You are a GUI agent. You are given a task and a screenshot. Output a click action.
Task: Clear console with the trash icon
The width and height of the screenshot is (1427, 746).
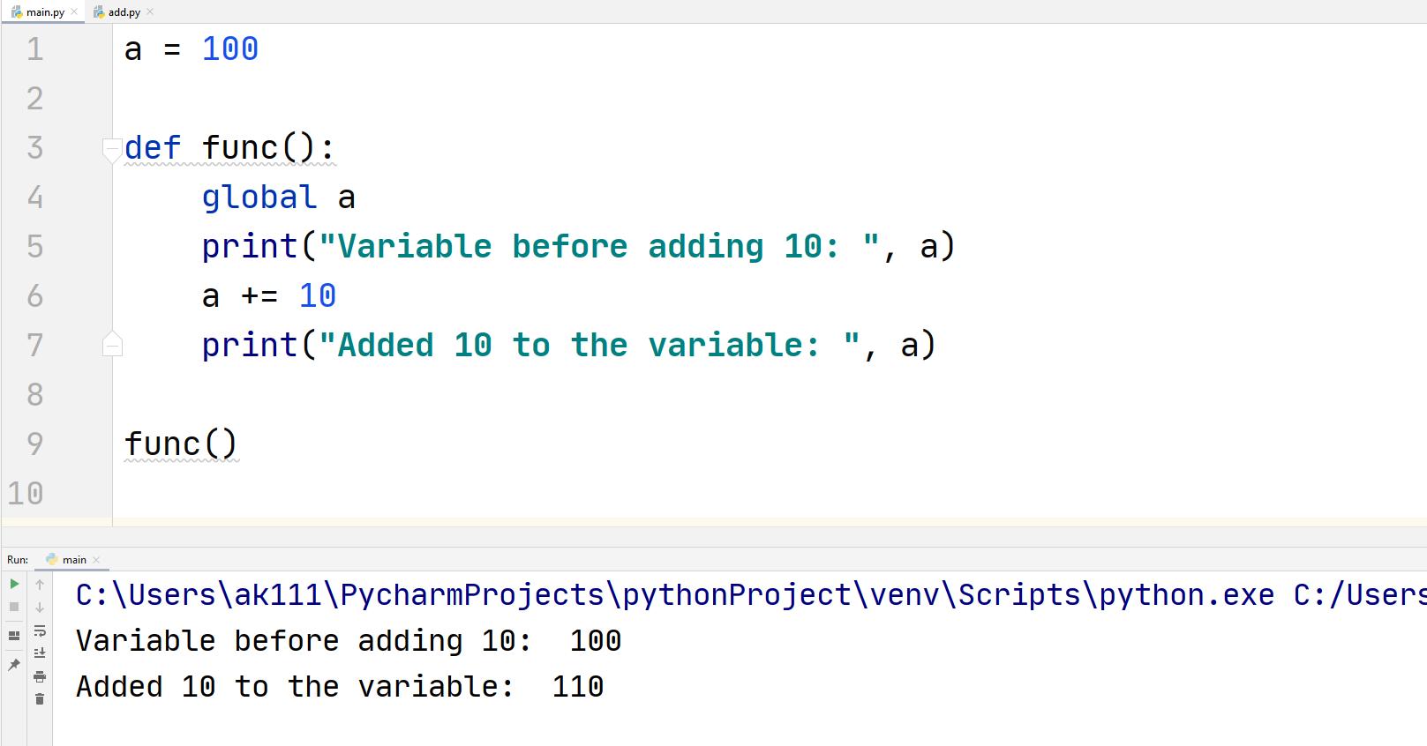point(40,699)
